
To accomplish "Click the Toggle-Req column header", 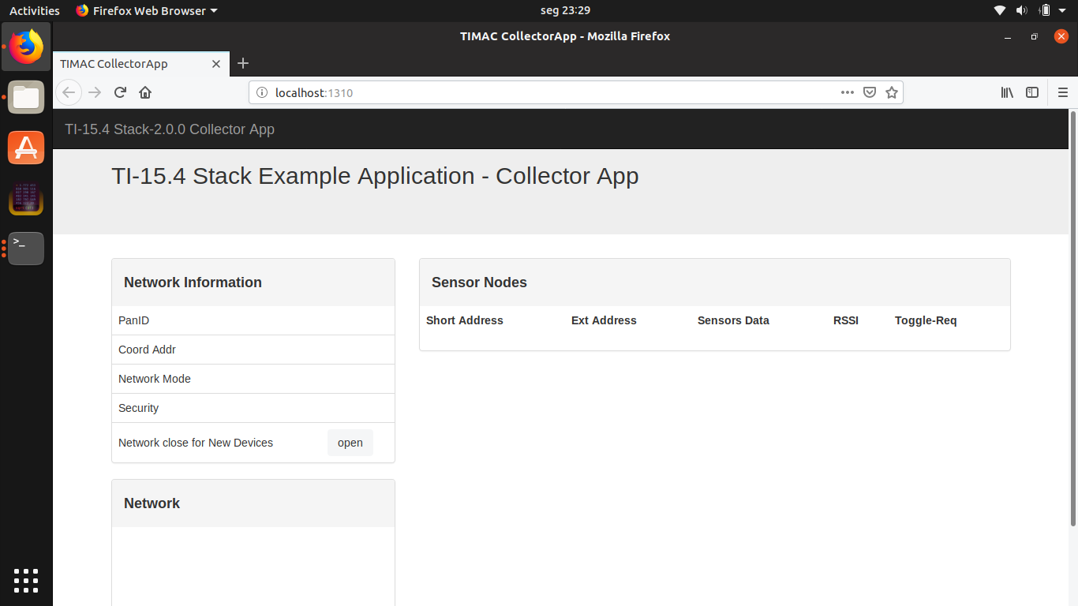I will (x=926, y=320).
